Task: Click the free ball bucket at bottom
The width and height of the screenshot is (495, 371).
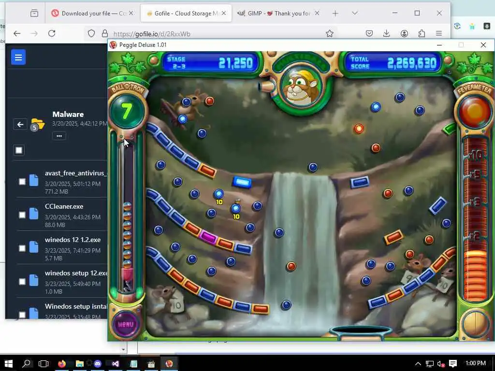Action: pos(361,332)
